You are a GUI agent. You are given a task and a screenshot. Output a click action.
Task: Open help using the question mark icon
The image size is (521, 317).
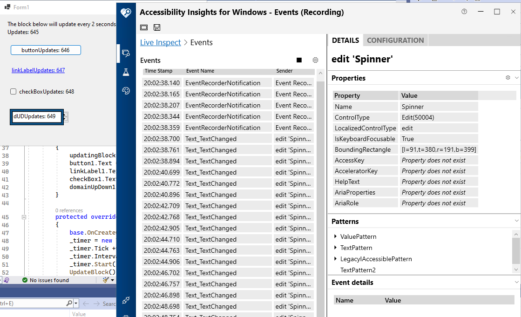464,12
